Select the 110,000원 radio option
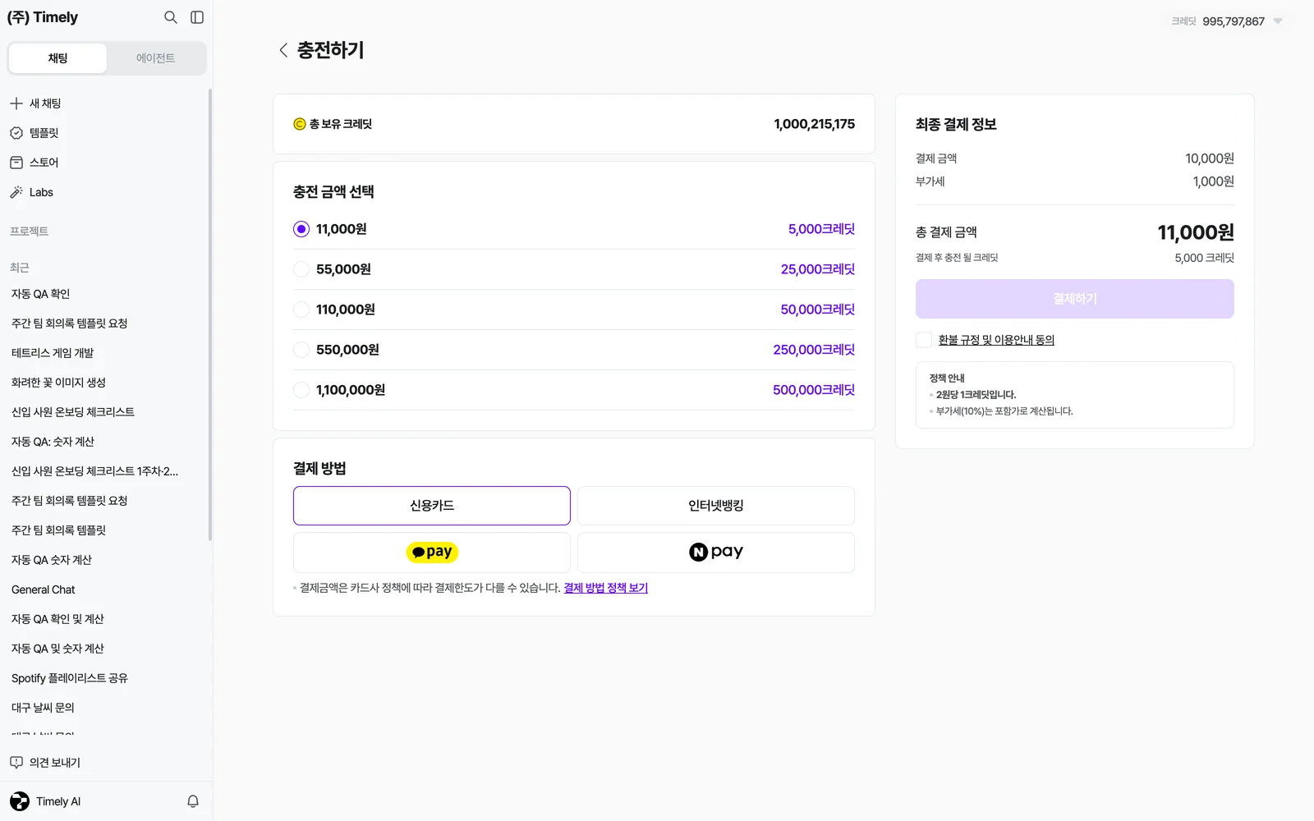Viewport: 1314px width, 821px height. 301,310
